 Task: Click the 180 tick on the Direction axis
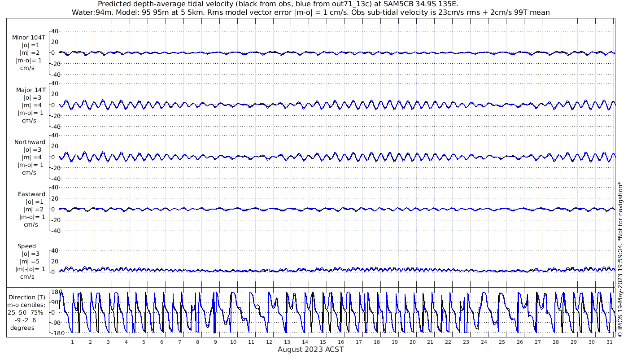click(x=56, y=292)
